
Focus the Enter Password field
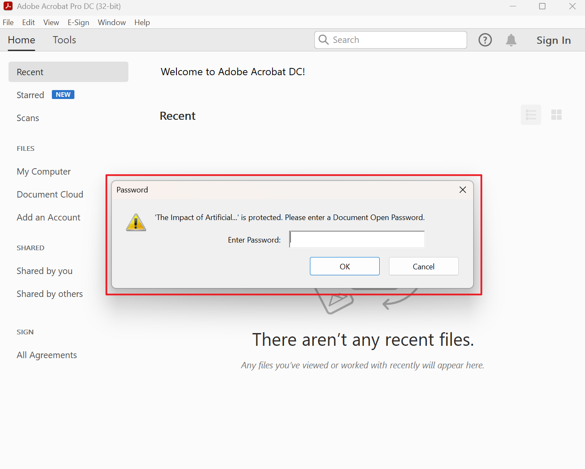point(357,239)
